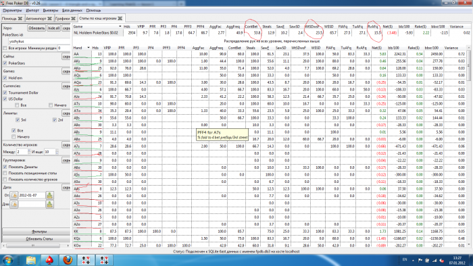This screenshot has height=266, width=473.
Task: Click the 'hide all' button
Action: (53, 28)
